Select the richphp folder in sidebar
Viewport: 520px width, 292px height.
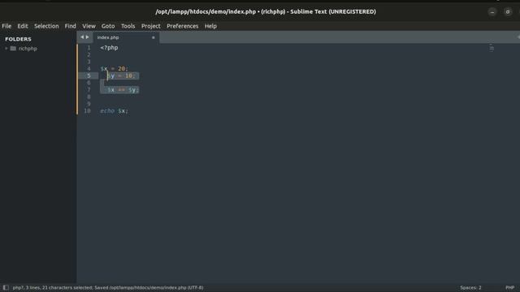point(28,49)
